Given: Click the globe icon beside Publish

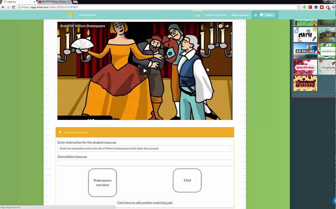Looking at the screenshot, I should (255, 15).
